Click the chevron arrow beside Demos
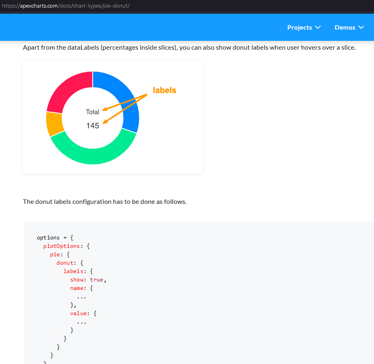This screenshot has width=374, height=364. pyautogui.click(x=361, y=27)
